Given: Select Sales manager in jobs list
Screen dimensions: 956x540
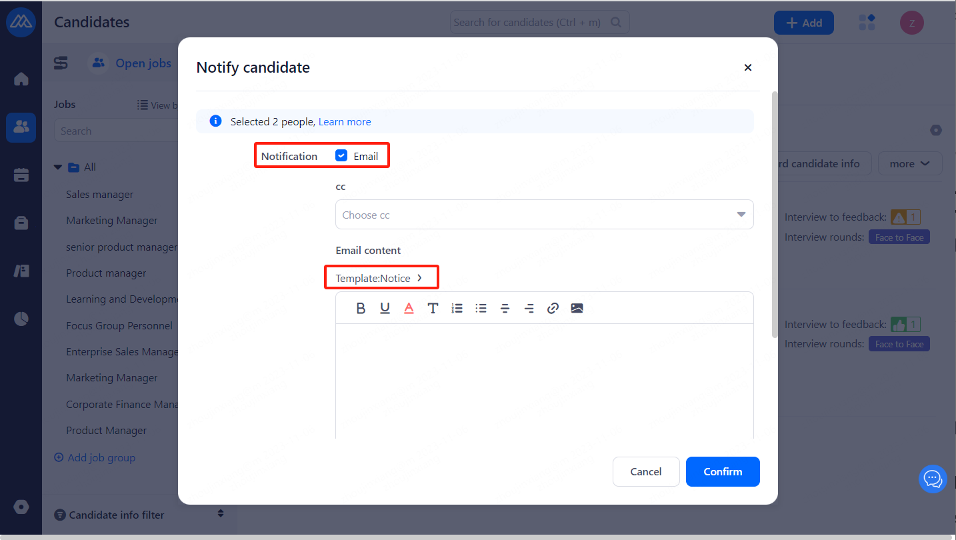Looking at the screenshot, I should tap(100, 195).
